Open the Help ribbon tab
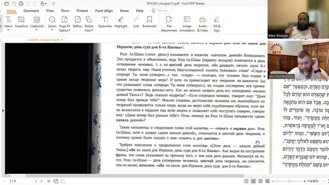 139,11
